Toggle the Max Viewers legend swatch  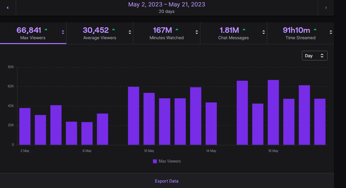coord(155,161)
